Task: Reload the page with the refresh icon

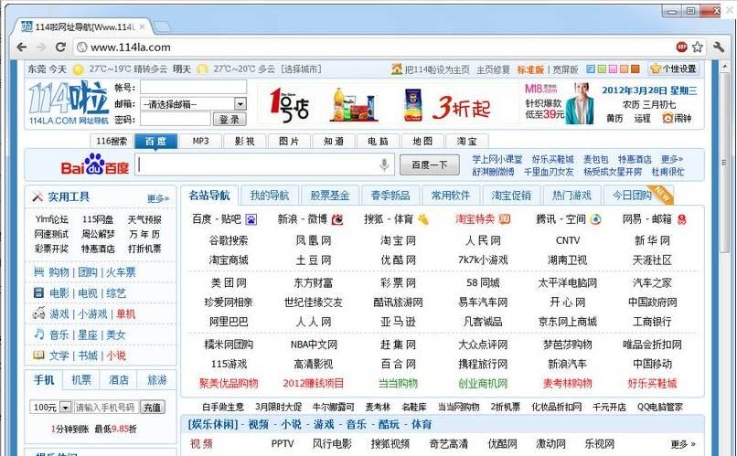Action: coord(60,47)
